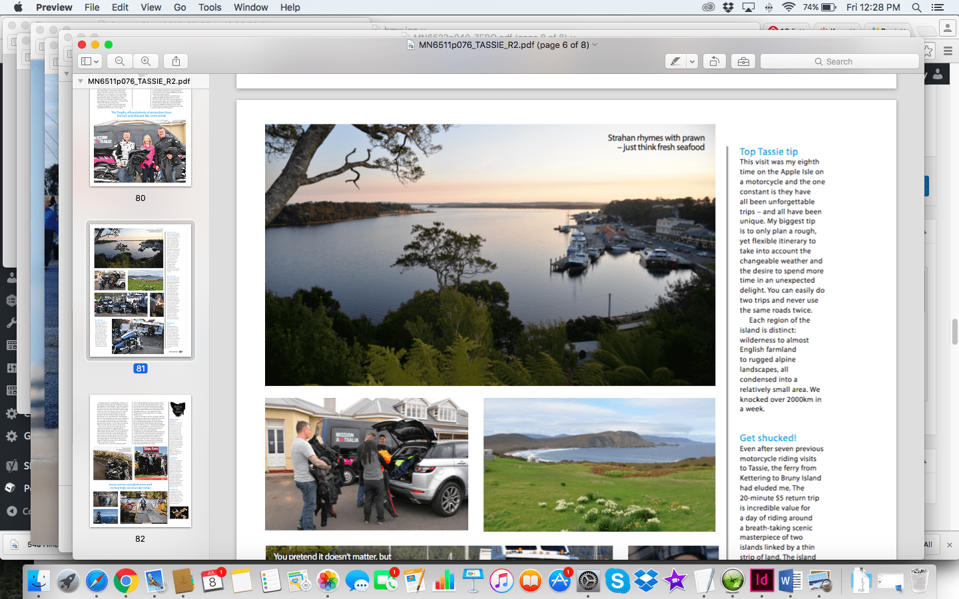Image resolution: width=959 pixels, height=599 pixels.
Task: Open the Go menu
Action: (x=180, y=7)
